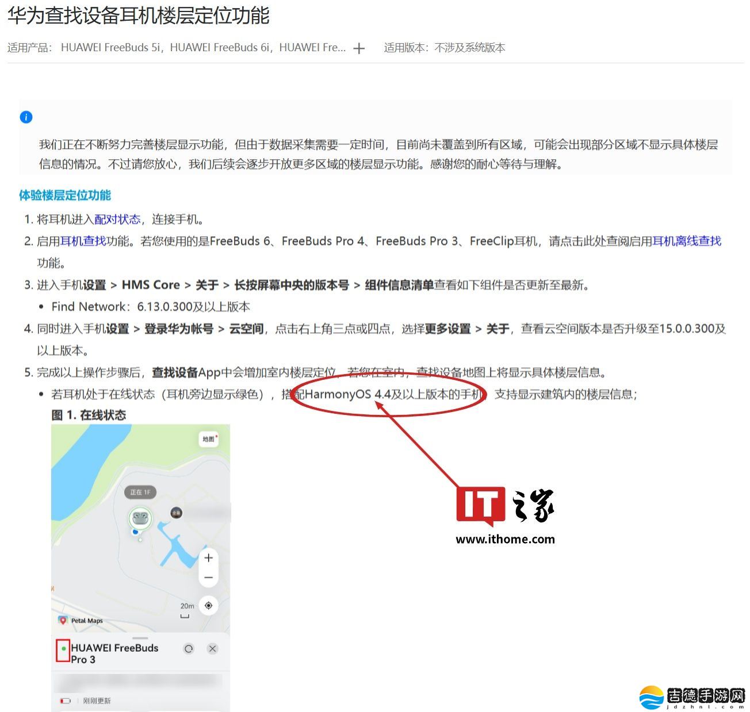Tap the earbuds device marker on map

(140, 519)
